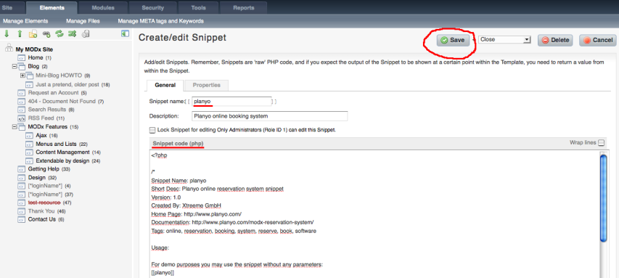Click the Save button
The height and width of the screenshot is (278, 619).
click(453, 40)
